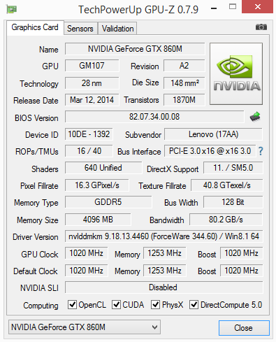This screenshot has width=276, height=342.
Task: Toggle the PhysX checkbox
Action: coord(155,304)
